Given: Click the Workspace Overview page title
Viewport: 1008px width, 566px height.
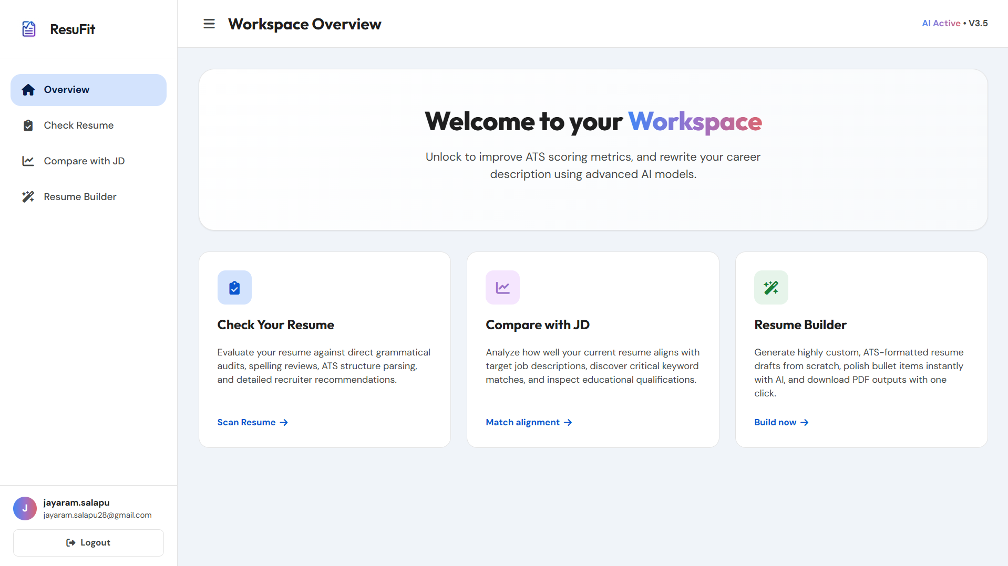Looking at the screenshot, I should click(305, 24).
